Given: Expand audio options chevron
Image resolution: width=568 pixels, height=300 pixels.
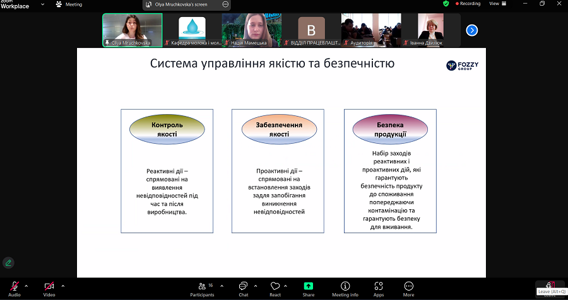Looking at the screenshot, I should pos(26,286).
